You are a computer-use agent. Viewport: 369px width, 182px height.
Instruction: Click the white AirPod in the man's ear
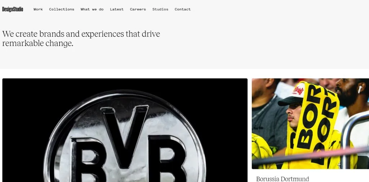coord(360,89)
